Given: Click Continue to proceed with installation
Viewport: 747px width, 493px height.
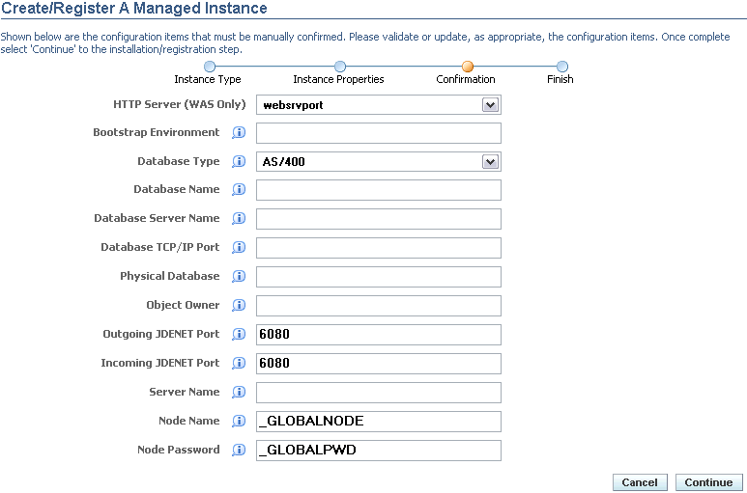Looking at the screenshot, I should (709, 482).
